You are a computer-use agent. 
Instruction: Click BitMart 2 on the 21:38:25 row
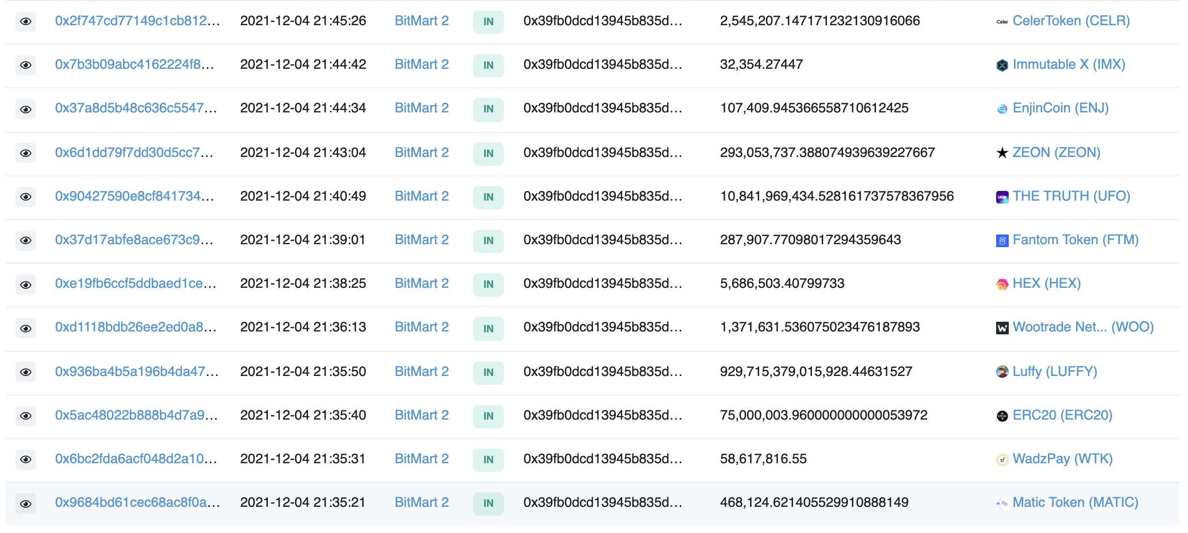pyautogui.click(x=422, y=283)
